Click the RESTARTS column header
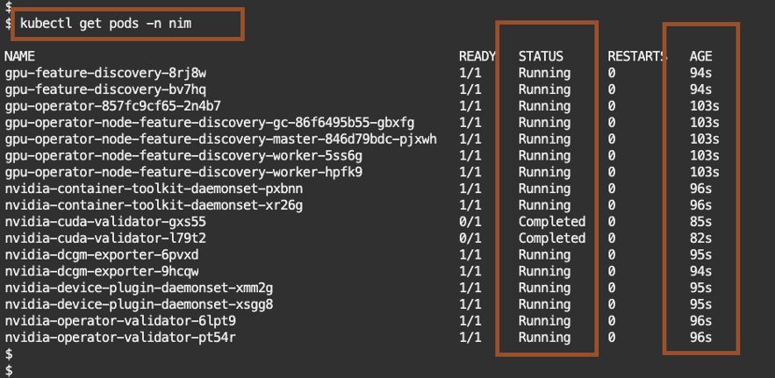This screenshot has height=378, width=775. [638, 56]
